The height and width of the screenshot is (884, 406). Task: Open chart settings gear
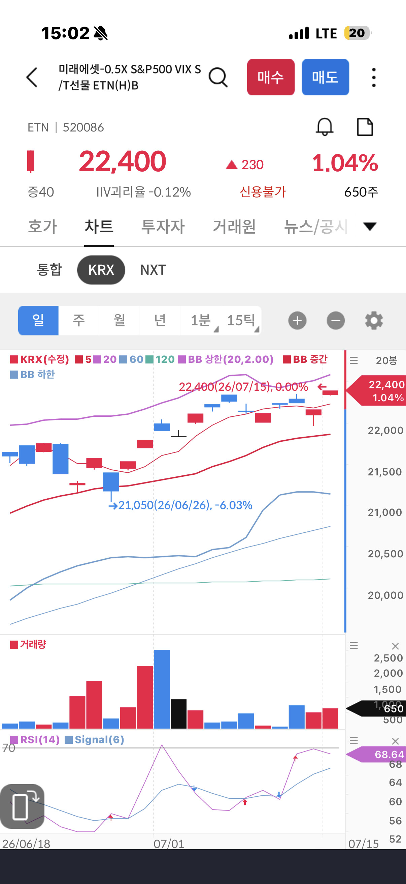pos(374,321)
